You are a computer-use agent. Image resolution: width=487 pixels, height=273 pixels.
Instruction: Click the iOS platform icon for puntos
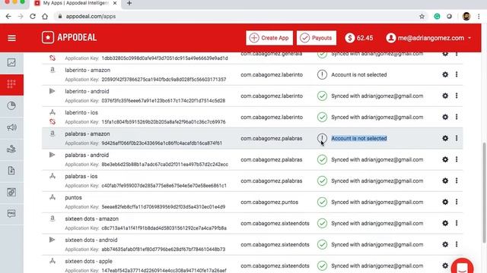pyautogui.click(x=53, y=197)
